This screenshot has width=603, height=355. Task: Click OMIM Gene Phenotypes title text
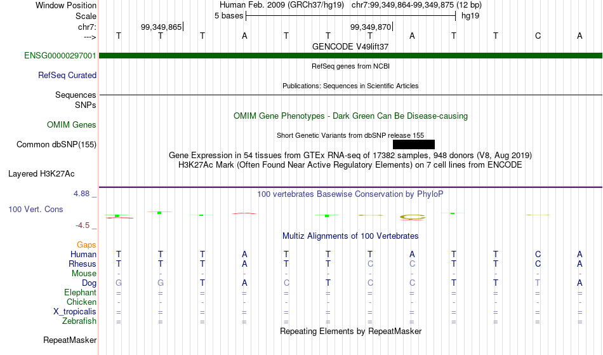click(351, 116)
